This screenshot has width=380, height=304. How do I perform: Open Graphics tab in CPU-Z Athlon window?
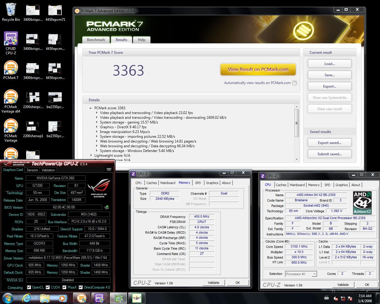341,185
